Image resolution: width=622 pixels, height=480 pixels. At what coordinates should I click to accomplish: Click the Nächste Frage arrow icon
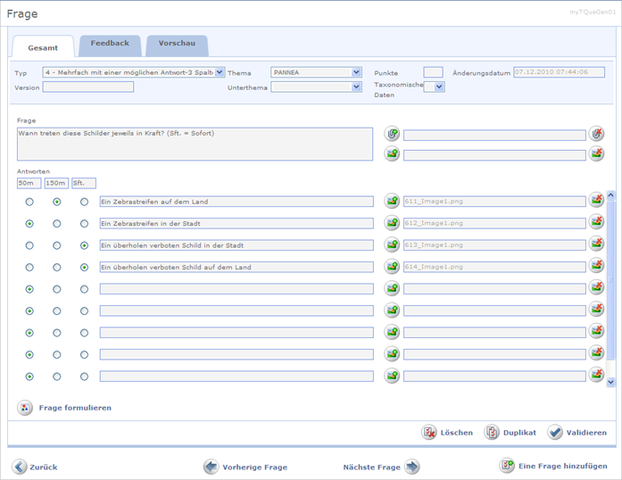411,467
